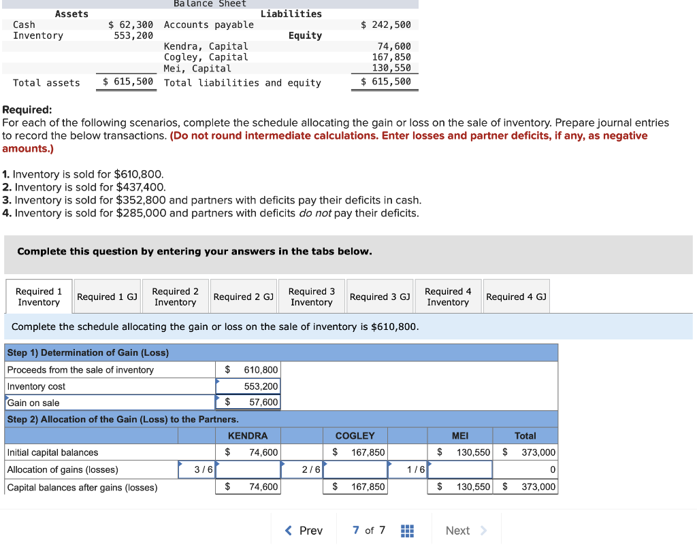Click the Accounts payable amount $242,500
The height and width of the screenshot is (551, 697).
pos(386,25)
